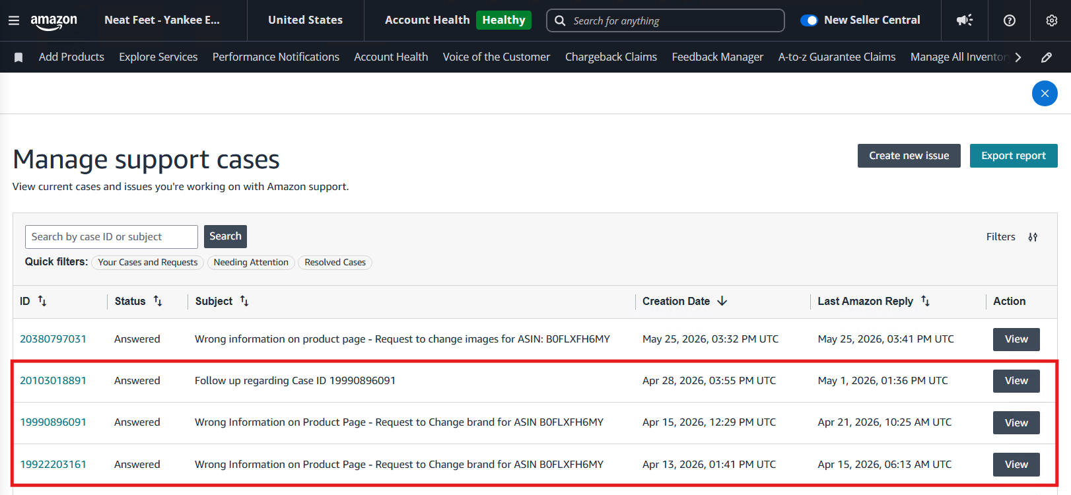1071x495 pixels.
Task: Open Add Products from navigation bar
Action: click(71, 57)
